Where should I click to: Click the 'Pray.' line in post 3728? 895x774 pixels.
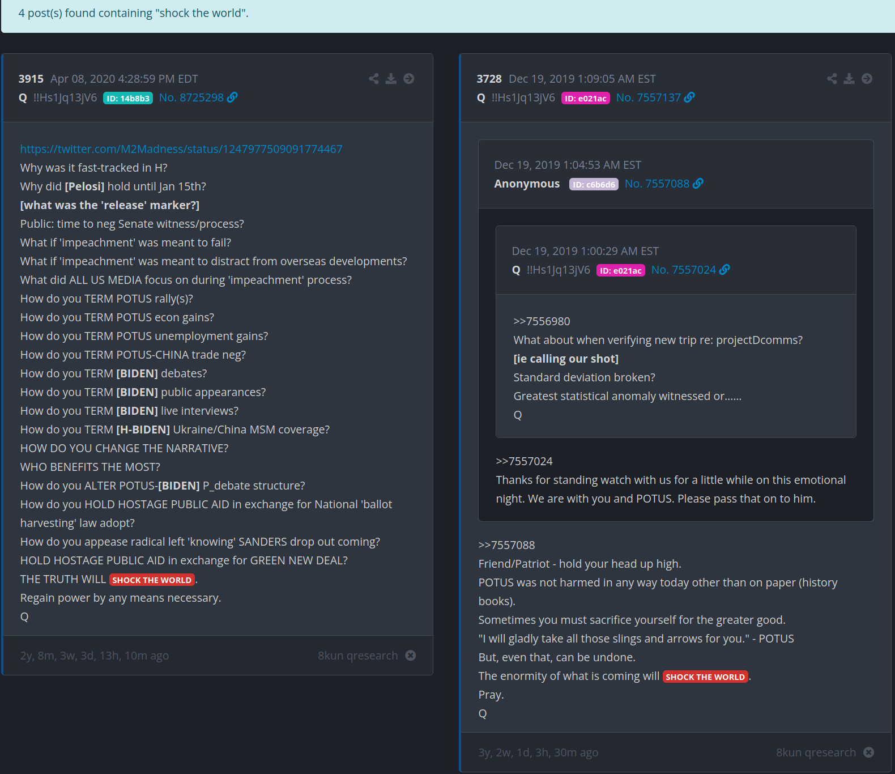pyautogui.click(x=491, y=695)
